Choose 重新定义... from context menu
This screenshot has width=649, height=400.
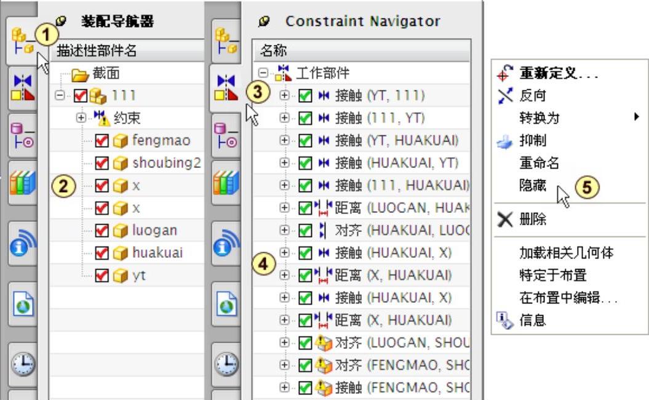point(557,74)
